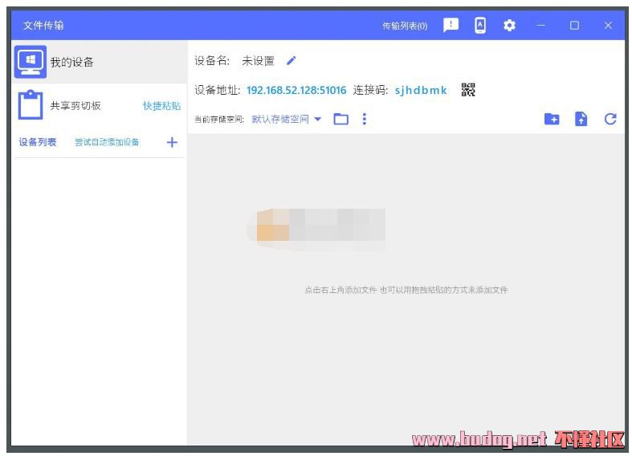
Task: Click 尝试自动添加设备 link
Action: (x=107, y=142)
